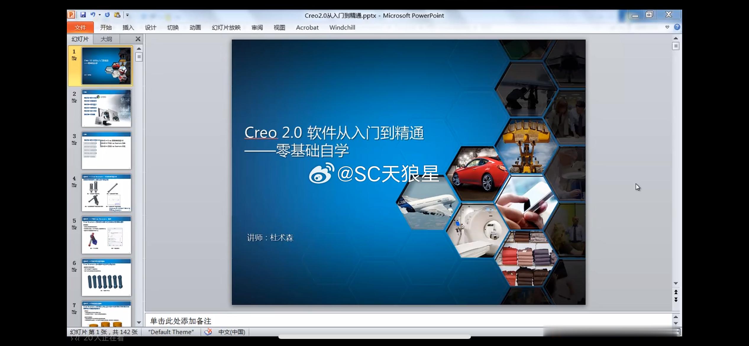Open PowerPoint Help question mark icon

(677, 27)
